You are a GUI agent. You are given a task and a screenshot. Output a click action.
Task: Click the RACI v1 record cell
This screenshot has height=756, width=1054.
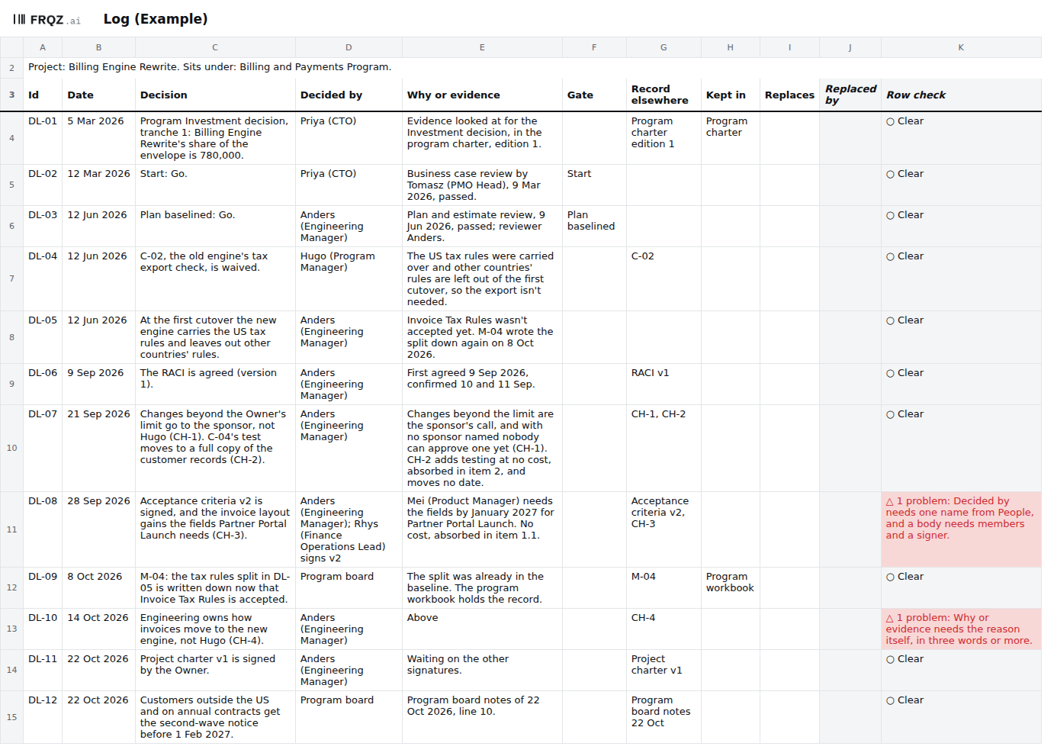pyautogui.click(x=664, y=384)
